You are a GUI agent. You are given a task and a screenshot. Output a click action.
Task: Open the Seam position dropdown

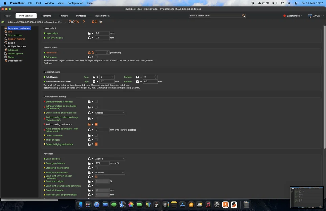click(110, 159)
